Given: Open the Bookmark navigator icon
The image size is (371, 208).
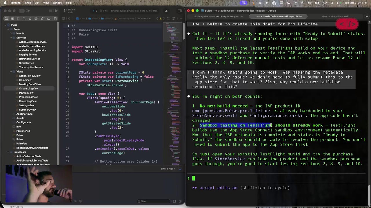Looking at the screenshot, I should click(18, 18).
